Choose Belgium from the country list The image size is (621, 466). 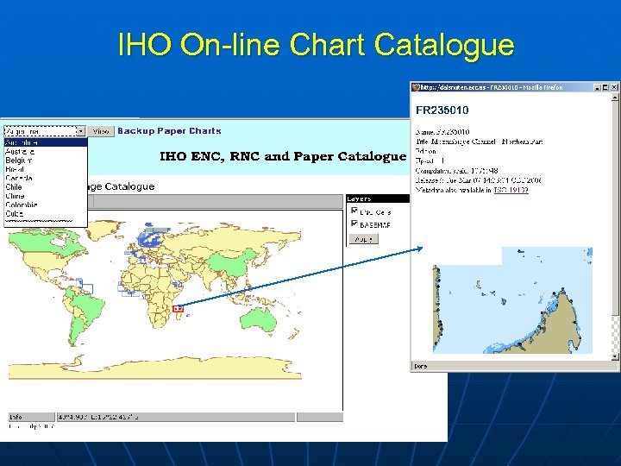pyautogui.click(x=46, y=161)
